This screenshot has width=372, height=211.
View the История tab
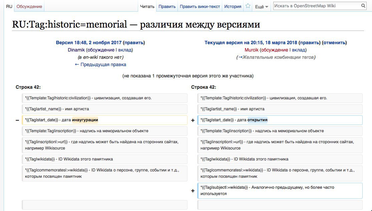pyautogui.click(x=233, y=6)
